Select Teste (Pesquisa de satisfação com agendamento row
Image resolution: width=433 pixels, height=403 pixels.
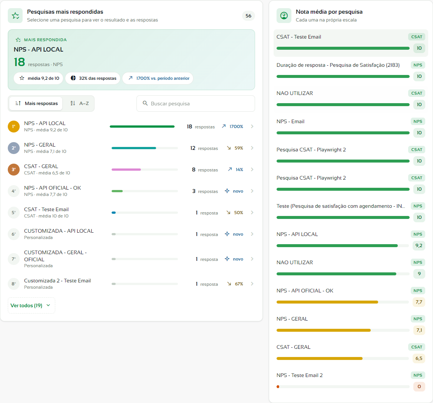(351, 212)
